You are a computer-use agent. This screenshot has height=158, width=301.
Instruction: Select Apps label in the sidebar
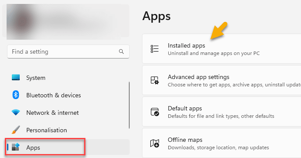tap(33, 148)
